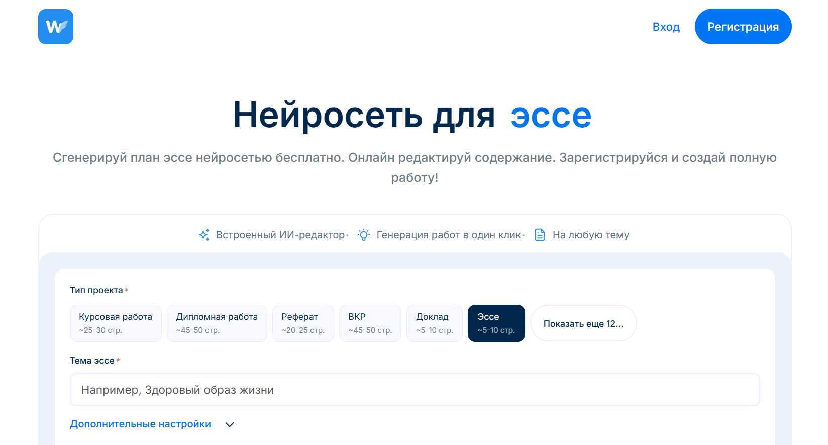Viewport: 828px width, 445px height.
Task: Expand the Дополнительные настройки section
Action: [x=141, y=424]
